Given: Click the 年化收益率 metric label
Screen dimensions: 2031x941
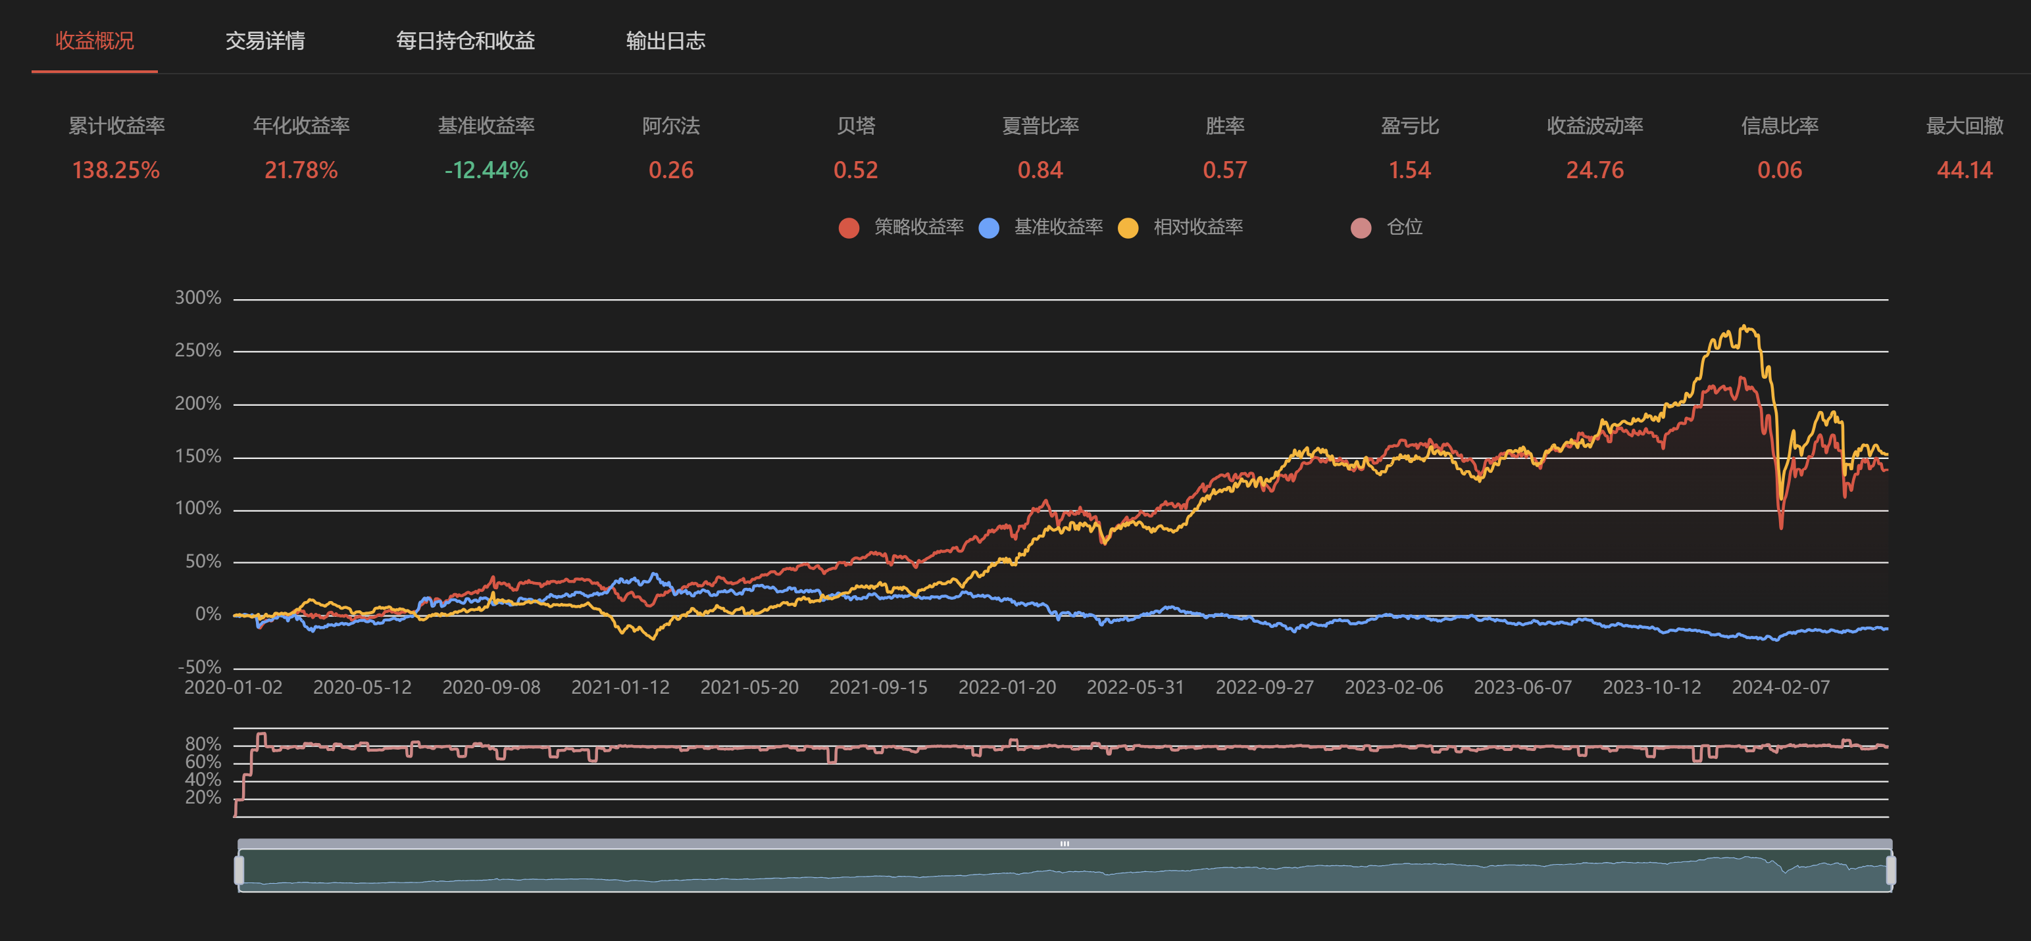Looking at the screenshot, I should click(301, 126).
